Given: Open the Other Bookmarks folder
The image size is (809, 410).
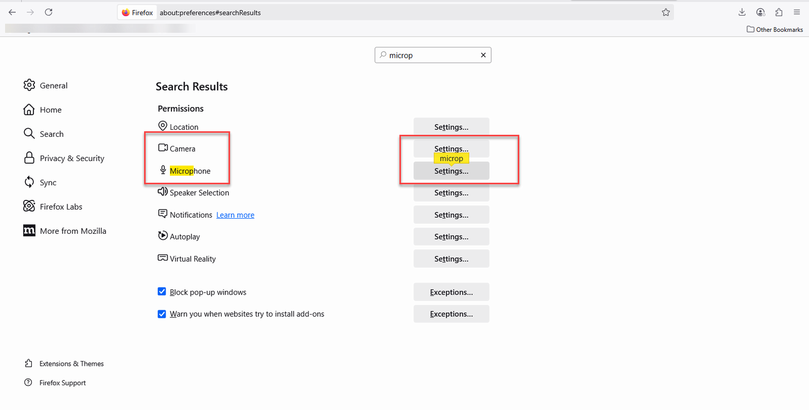Looking at the screenshot, I should click(x=774, y=29).
